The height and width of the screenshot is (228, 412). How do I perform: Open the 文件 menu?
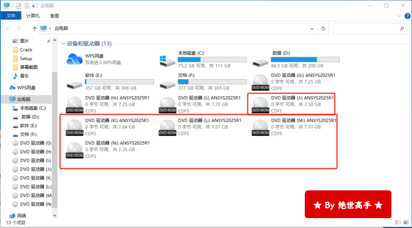11,16
